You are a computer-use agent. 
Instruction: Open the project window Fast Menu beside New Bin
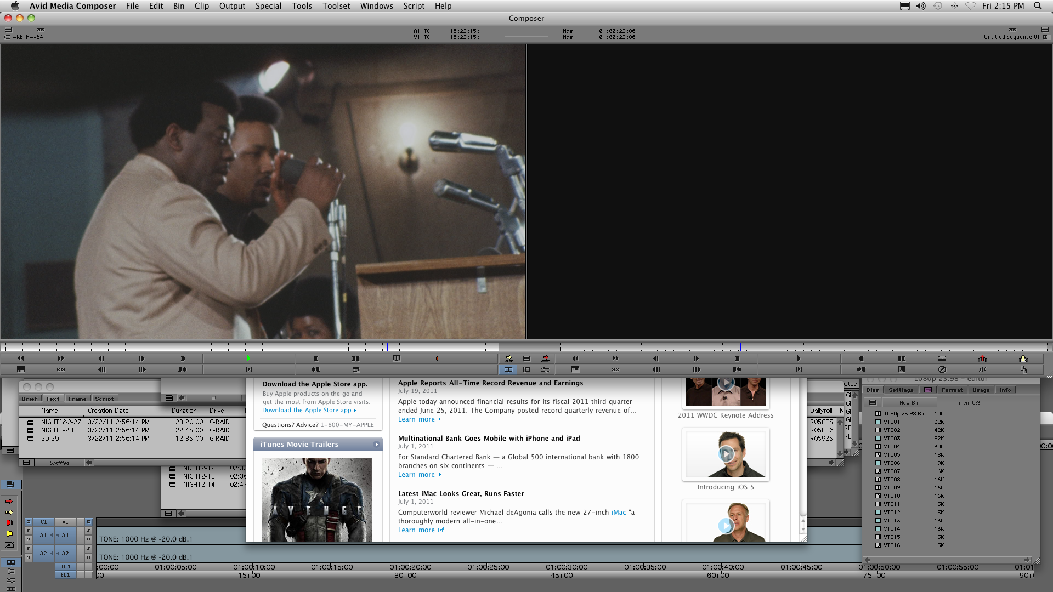click(x=873, y=402)
